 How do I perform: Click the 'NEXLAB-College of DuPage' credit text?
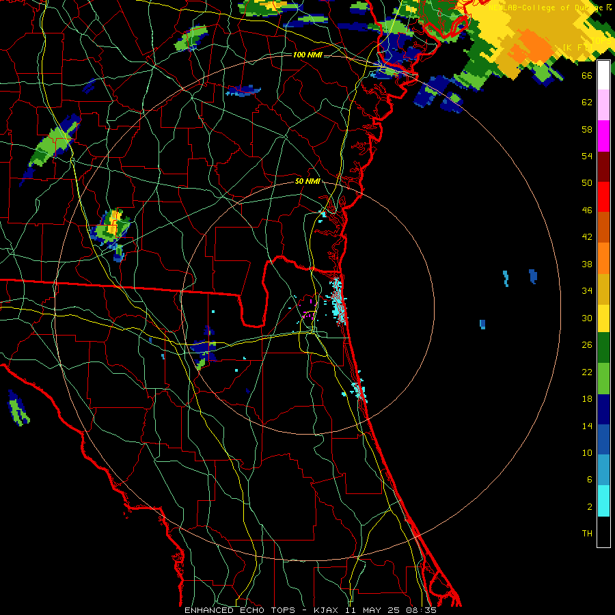(546, 7)
